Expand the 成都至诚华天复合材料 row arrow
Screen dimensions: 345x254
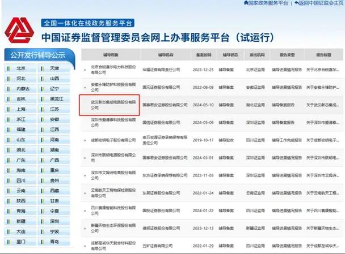(85, 246)
